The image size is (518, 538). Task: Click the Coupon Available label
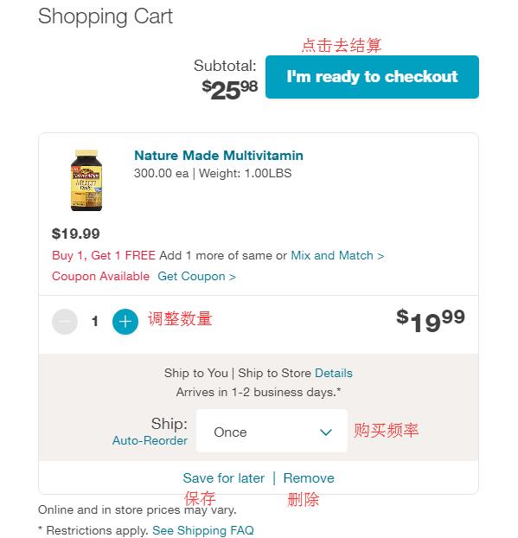[x=100, y=276]
